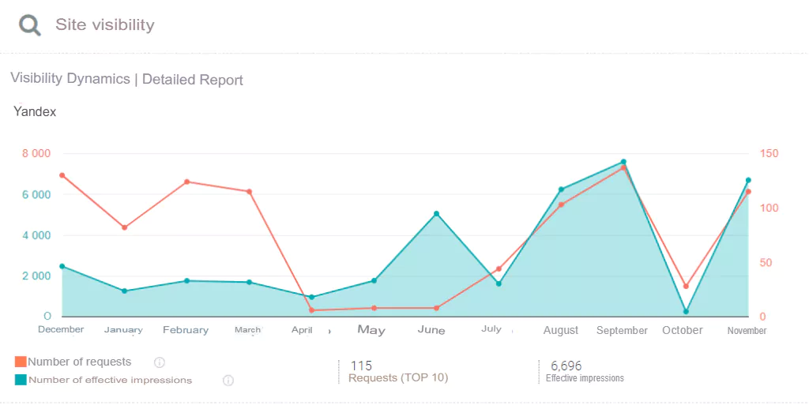Click the 100 right axis value
The width and height of the screenshot is (809, 409).
tap(769, 208)
